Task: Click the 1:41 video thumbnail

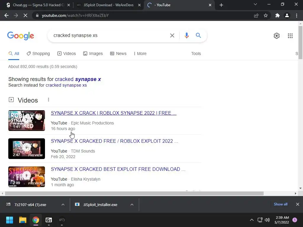Action: (x=27, y=121)
